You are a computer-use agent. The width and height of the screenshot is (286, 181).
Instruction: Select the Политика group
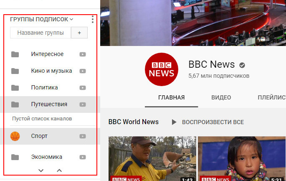click(x=44, y=87)
